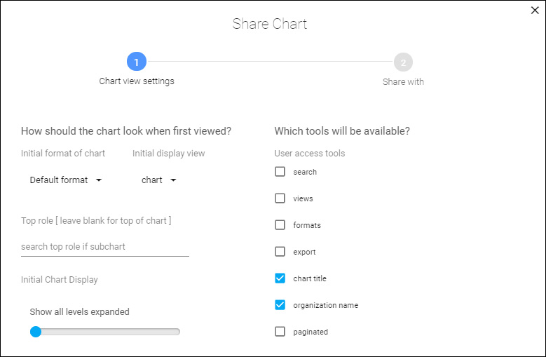The width and height of the screenshot is (546, 357).
Task: Tick the paginated checkbox
Action: (280, 332)
